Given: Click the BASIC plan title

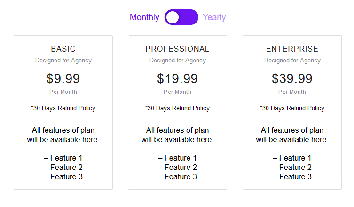Looking at the screenshot, I should [63, 49].
